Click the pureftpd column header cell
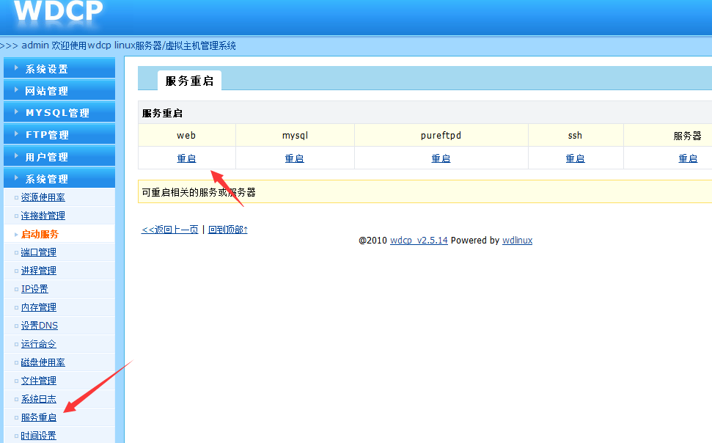712x443 pixels. tap(441, 136)
